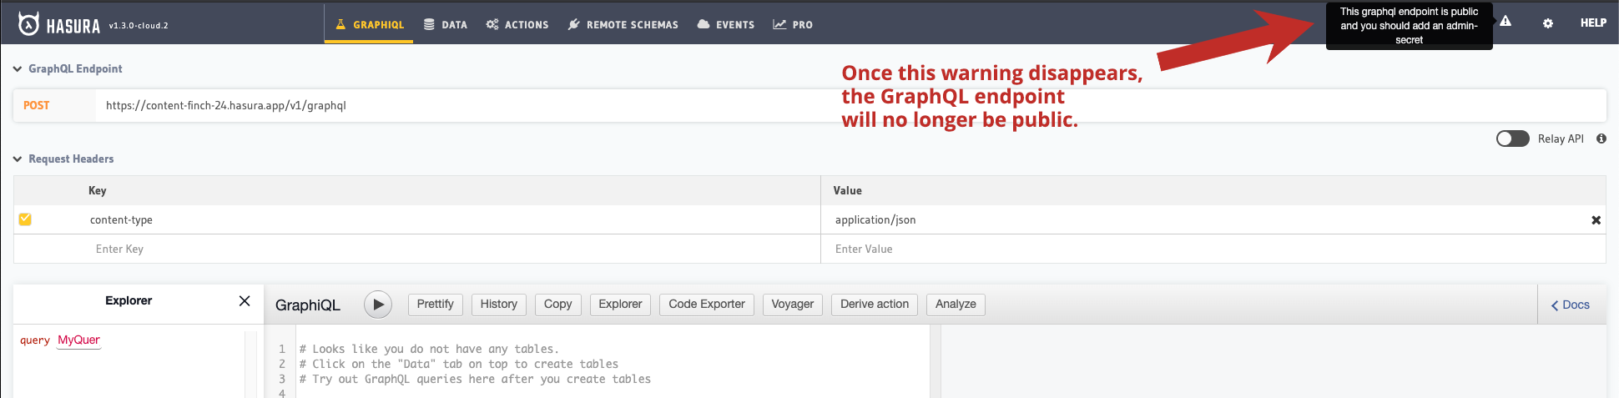The height and width of the screenshot is (398, 1619).
Task: Click the Key column header
Action: click(98, 190)
